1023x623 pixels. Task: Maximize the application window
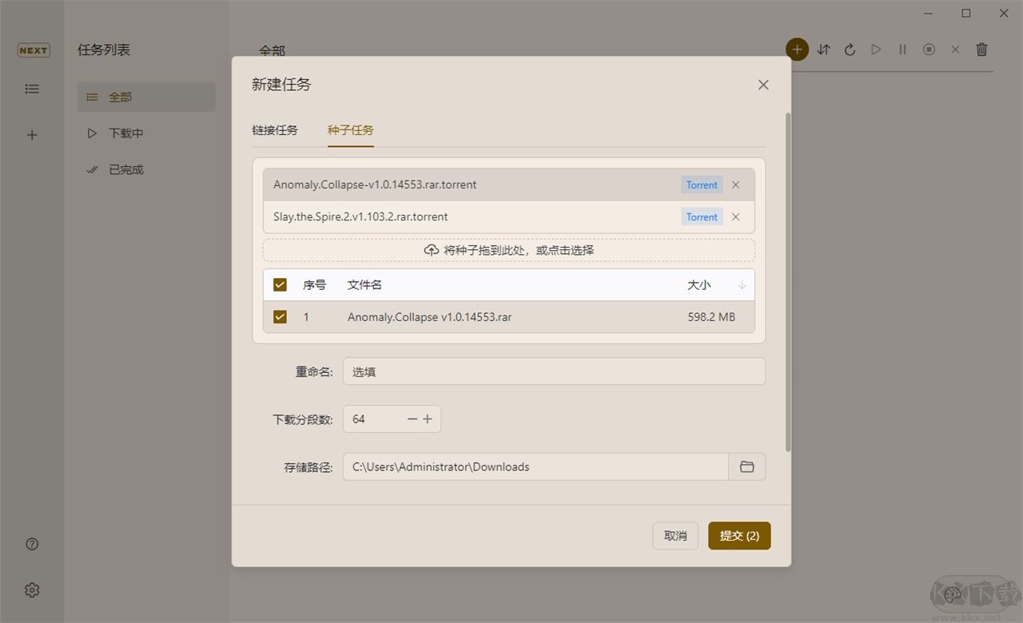tap(966, 13)
